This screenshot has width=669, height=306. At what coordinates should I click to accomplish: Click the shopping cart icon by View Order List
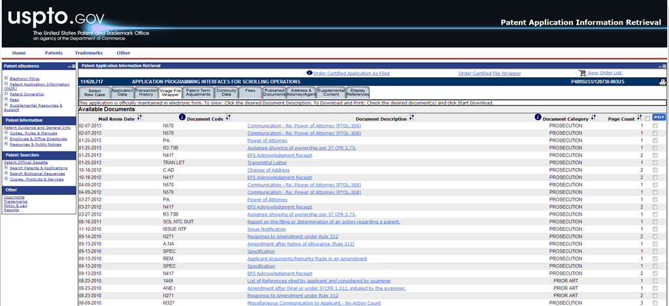coord(582,73)
